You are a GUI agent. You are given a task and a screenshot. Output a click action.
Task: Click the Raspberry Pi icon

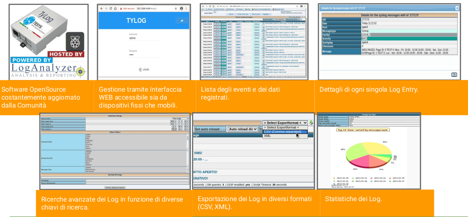pyautogui.click(x=74, y=42)
